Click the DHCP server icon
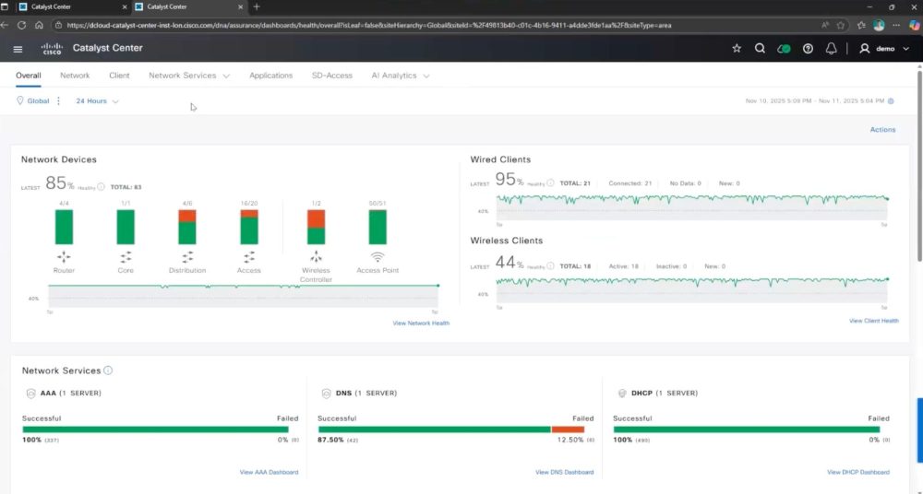The width and height of the screenshot is (923, 494). point(621,394)
